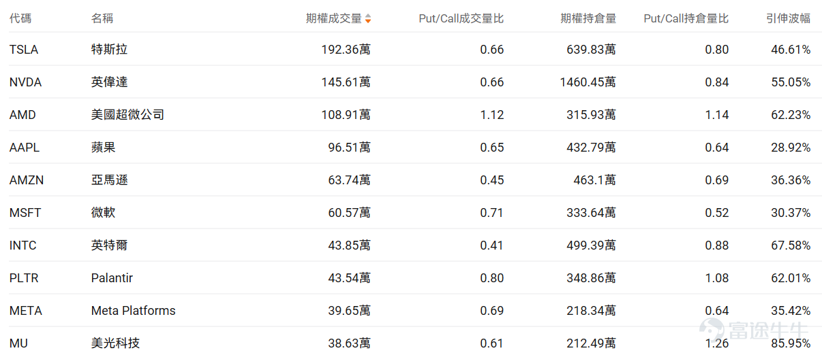
Task: Click PLTR put/call position ratio 1.08
Action: tap(717, 278)
